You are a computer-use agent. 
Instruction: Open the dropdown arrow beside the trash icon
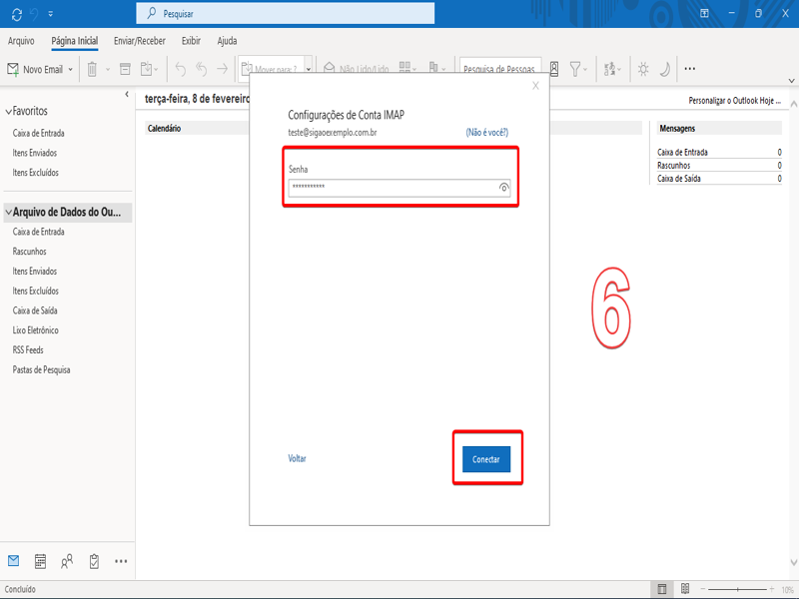click(x=108, y=69)
